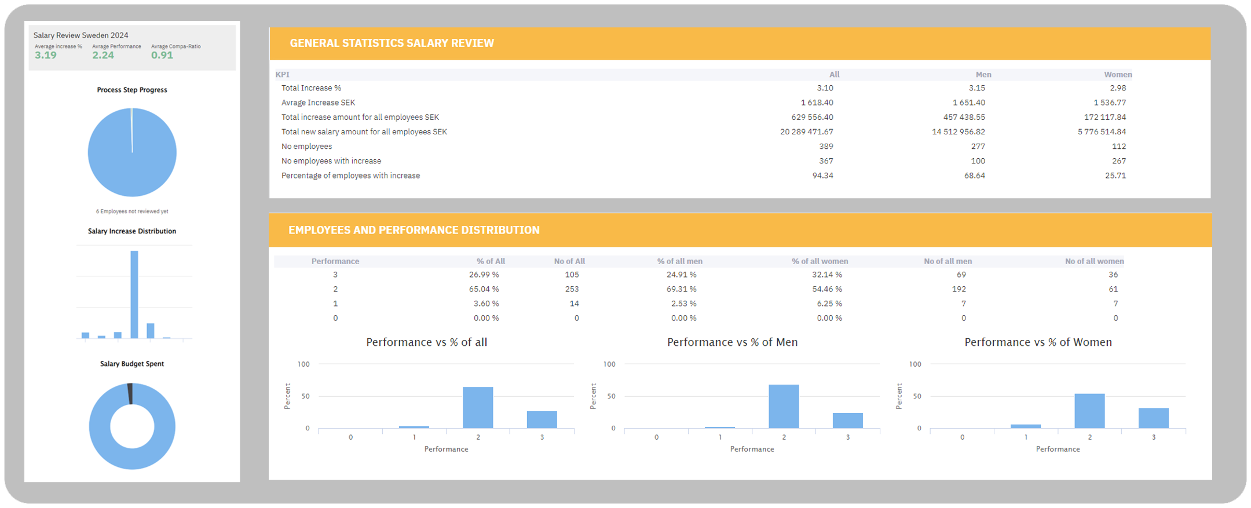Click the men's new salary 14 512 956.82
Screen dimensions: 1251x508
click(959, 131)
